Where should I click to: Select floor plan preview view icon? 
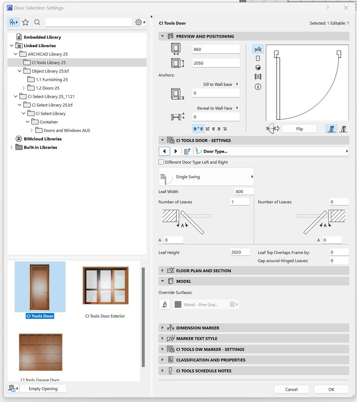click(258, 49)
